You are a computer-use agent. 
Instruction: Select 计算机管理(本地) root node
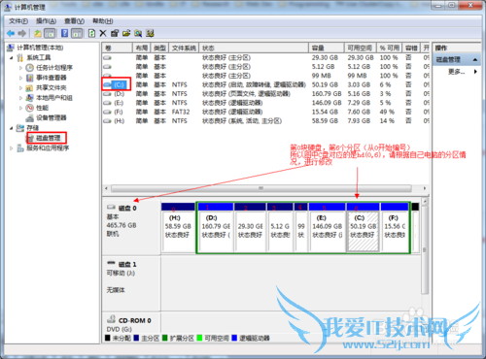tap(40, 48)
